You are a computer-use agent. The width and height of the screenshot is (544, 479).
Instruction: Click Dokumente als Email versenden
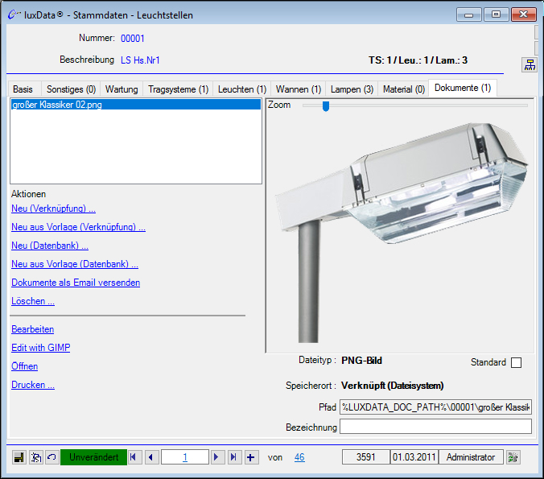point(76,283)
